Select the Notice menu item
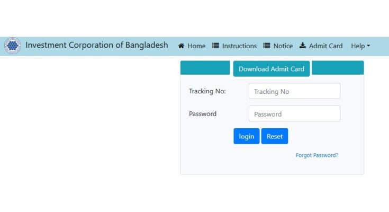Viewport: 389px width, 212px height. point(283,46)
